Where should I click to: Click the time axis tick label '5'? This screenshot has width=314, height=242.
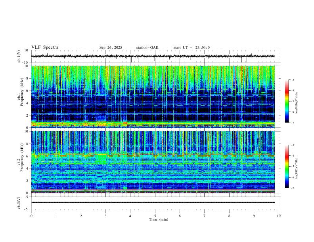155,216
